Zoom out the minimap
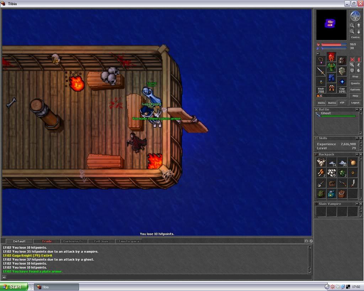The image size is (364, 291). click(352, 26)
